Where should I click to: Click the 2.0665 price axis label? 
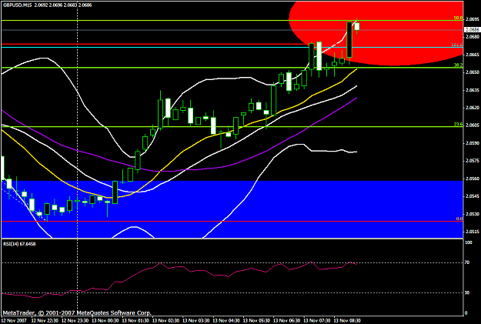click(x=473, y=55)
